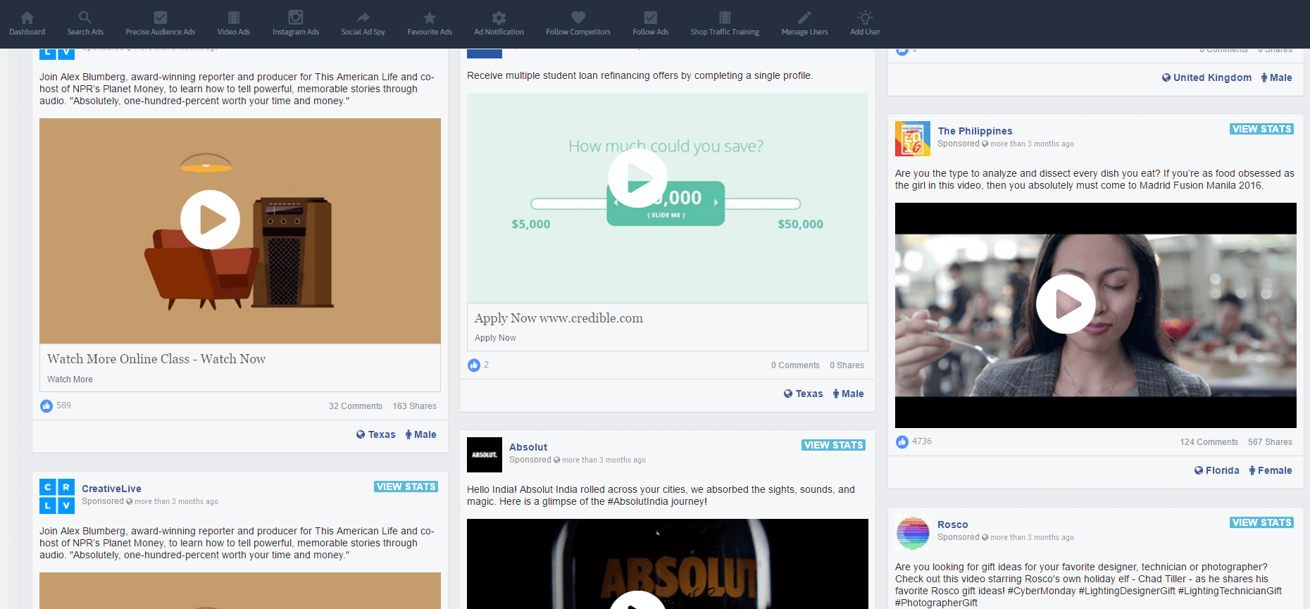This screenshot has height=609, width=1310.
Task: Open the 124 Comments count
Action: coord(1209,442)
